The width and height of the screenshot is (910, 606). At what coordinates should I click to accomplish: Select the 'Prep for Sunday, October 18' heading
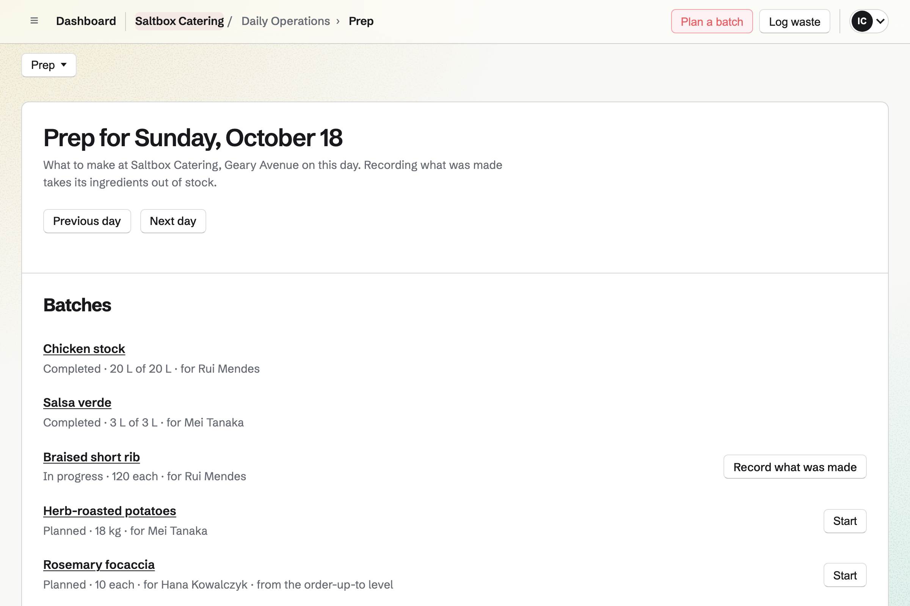pyautogui.click(x=193, y=137)
